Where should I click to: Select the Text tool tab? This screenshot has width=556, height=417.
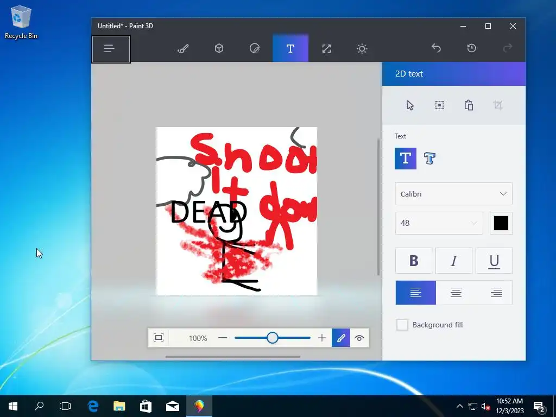pos(290,48)
